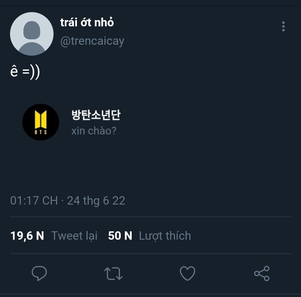Viewport: 301px width, 297px height.
Task: Click the gray silhouette in the profile picture
Action: click(32, 38)
